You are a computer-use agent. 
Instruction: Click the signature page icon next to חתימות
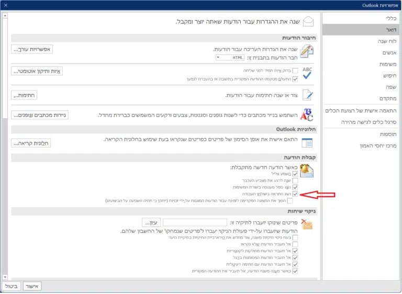[x=308, y=95]
